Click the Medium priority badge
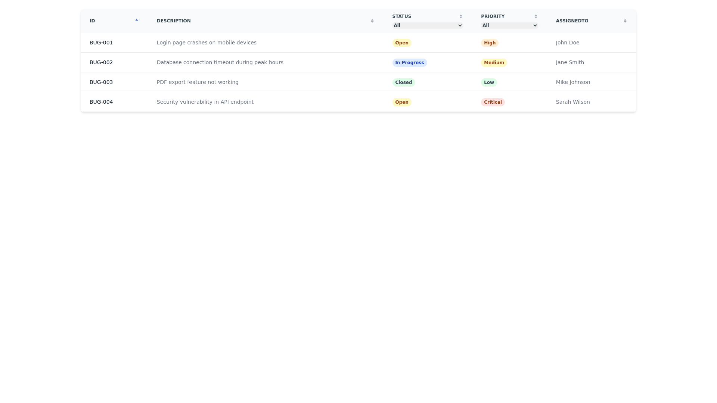 coord(494,63)
